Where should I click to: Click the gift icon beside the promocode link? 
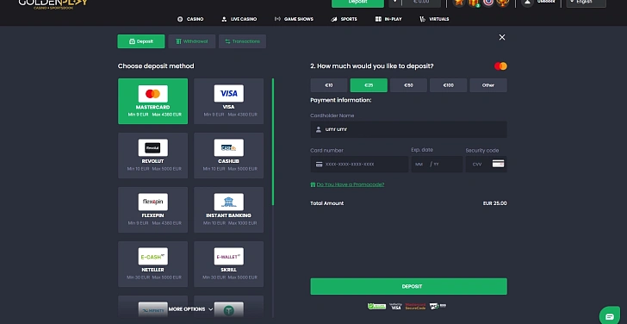tap(313, 184)
